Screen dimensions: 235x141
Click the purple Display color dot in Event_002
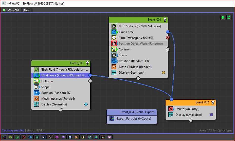tap(211, 115)
